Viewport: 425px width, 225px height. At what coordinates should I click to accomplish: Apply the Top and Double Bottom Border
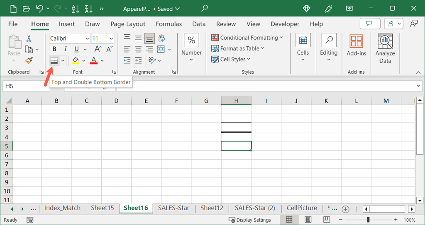coord(54,60)
